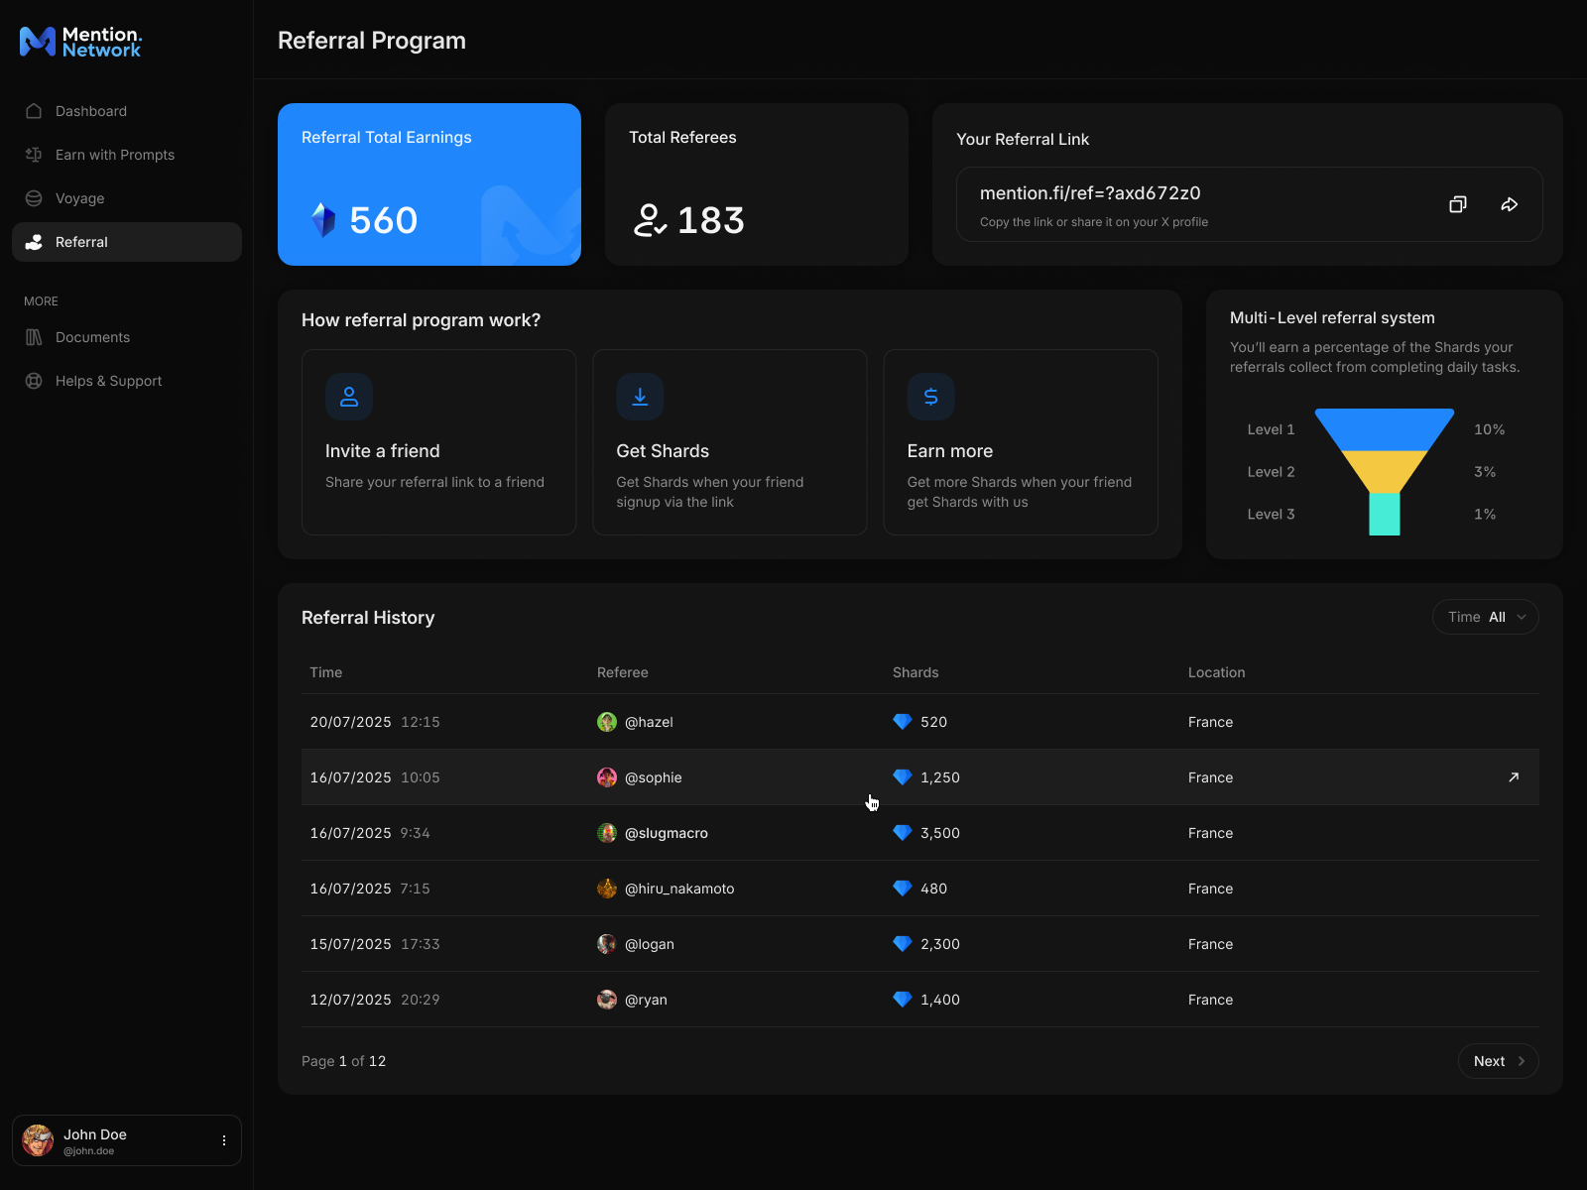This screenshot has width=1587, height=1190.
Task: Click the Earn more card title
Action: (950, 451)
